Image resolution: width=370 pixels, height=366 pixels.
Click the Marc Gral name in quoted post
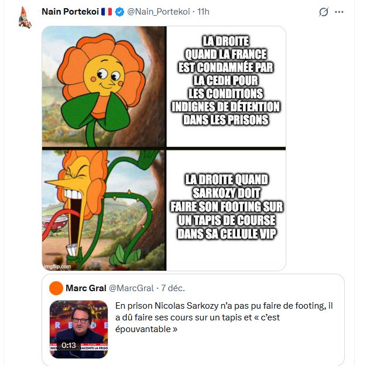(86, 288)
